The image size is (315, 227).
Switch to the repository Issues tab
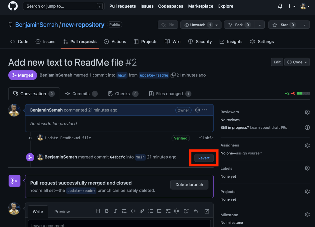point(46,42)
